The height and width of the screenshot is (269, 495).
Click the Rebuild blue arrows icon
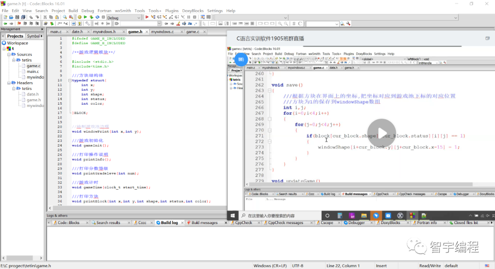(x=97, y=17)
